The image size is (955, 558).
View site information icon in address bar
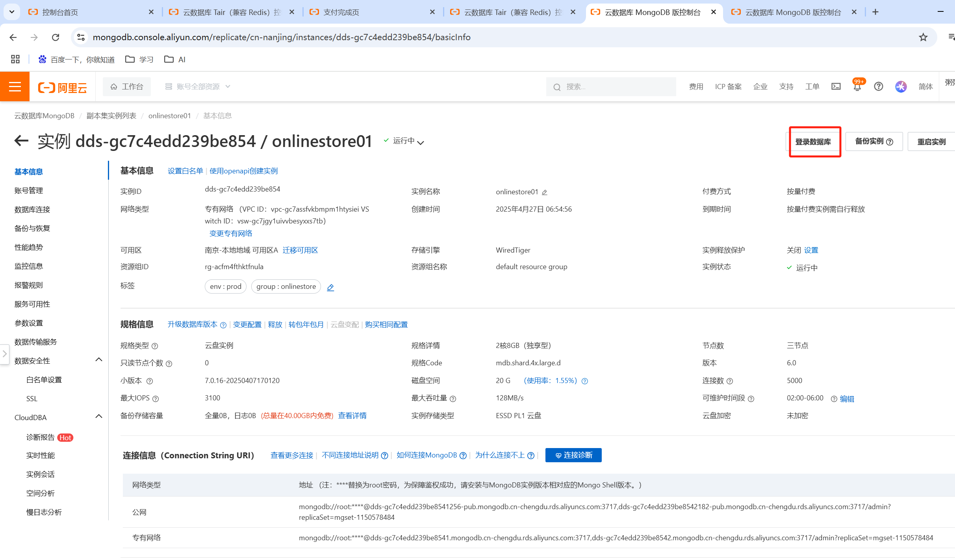(x=81, y=37)
